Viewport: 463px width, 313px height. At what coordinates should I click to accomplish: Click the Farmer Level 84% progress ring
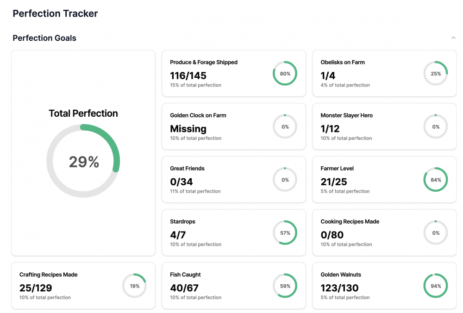436,180
